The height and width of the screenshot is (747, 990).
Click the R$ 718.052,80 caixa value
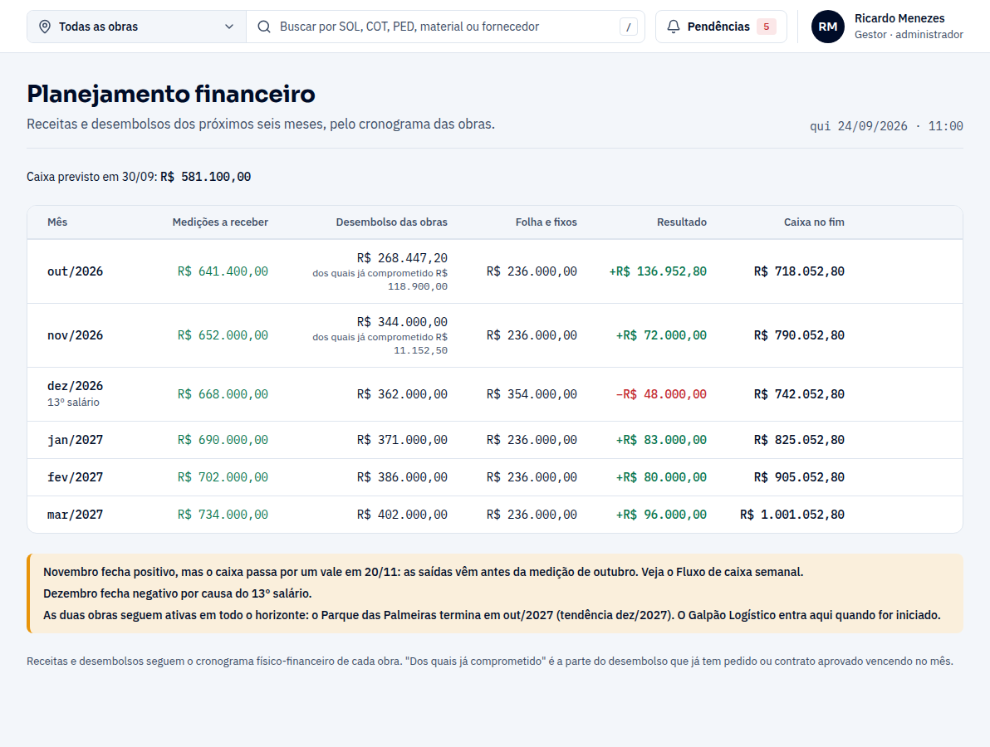coord(799,271)
